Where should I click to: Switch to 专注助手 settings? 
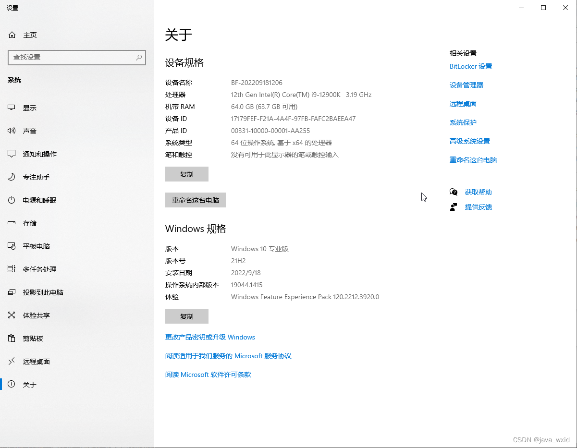coord(77,177)
